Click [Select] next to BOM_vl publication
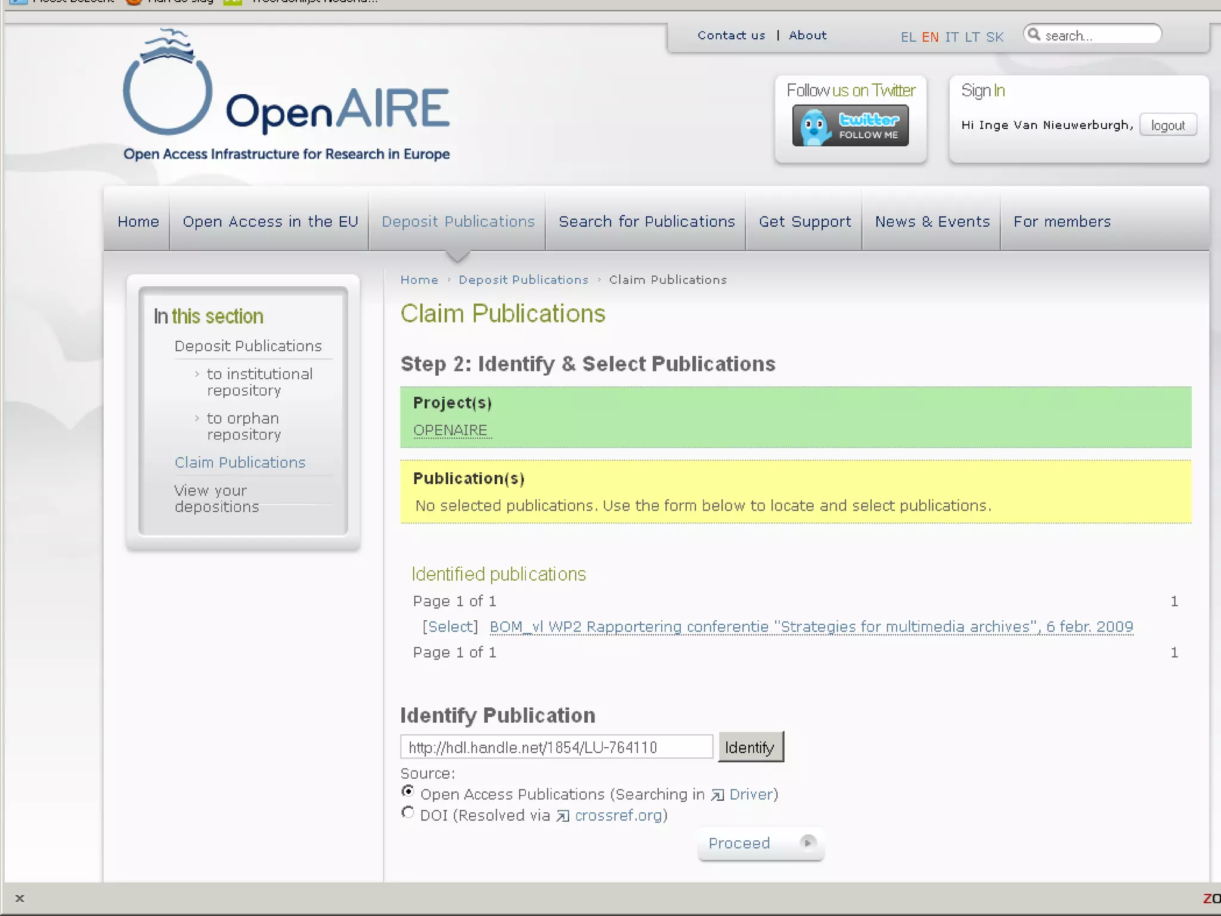Screen dimensions: 1221x916 coord(450,626)
